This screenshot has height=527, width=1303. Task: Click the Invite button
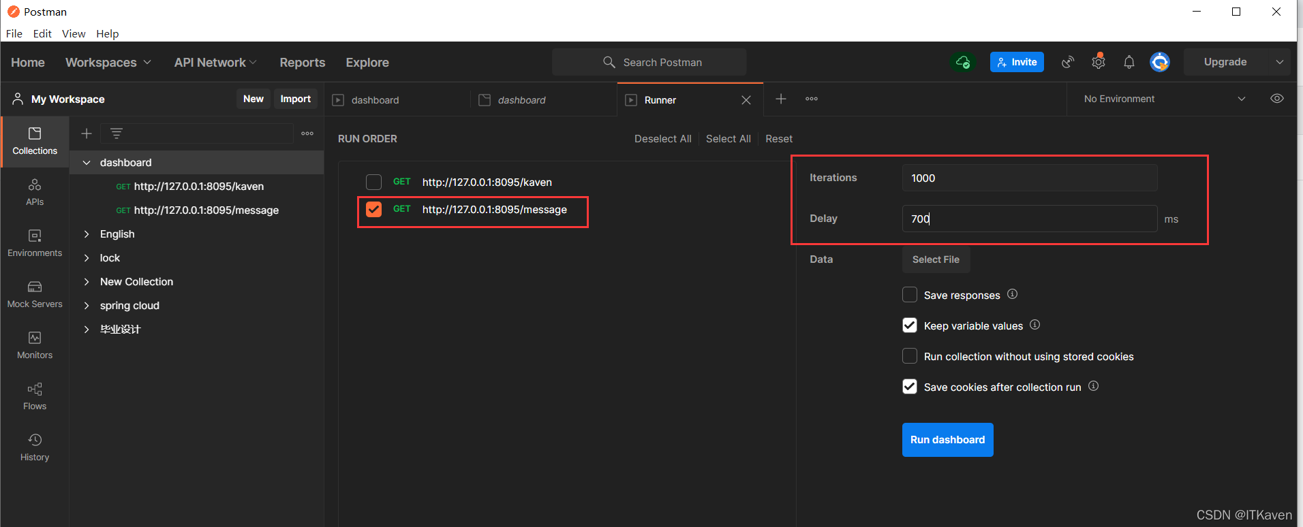pyautogui.click(x=1017, y=62)
